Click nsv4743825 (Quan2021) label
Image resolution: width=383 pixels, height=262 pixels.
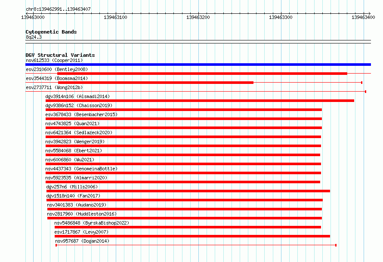[73, 123]
